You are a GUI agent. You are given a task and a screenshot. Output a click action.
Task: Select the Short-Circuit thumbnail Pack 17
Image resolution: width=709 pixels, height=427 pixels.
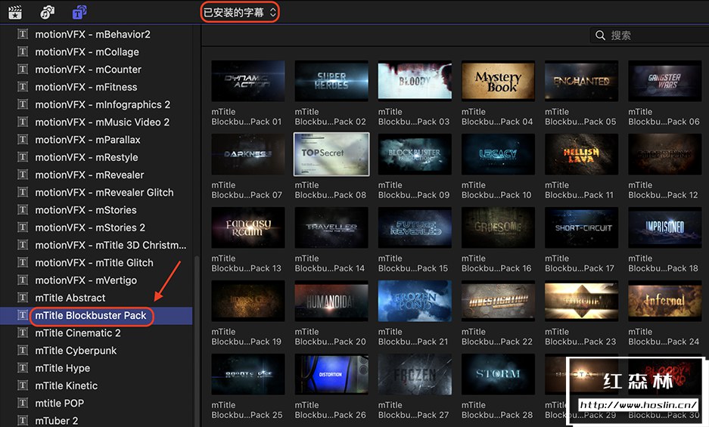point(581,227)
